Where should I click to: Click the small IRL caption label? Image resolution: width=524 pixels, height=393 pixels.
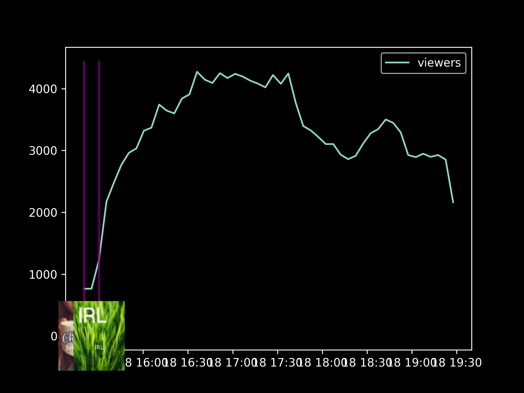[99, 347]
